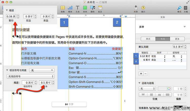Switch to 更多 more tab
Image resolution: width=190 pixels, height=111 pixels.
(x=177, y=39)
